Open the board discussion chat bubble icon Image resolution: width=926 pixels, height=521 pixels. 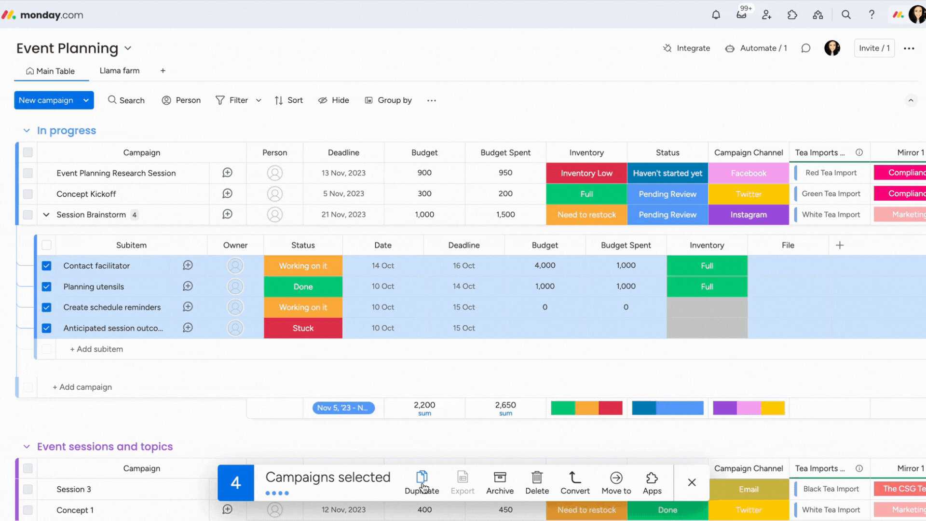click(806, 48)
